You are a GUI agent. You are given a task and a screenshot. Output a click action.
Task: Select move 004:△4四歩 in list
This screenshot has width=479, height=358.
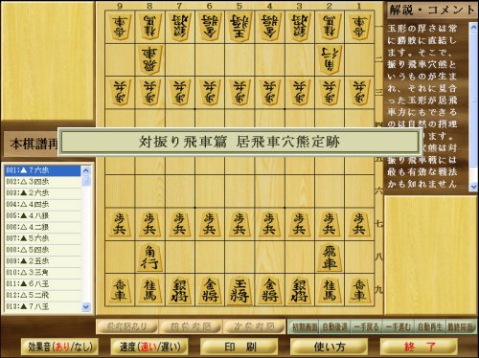[43, 205]
